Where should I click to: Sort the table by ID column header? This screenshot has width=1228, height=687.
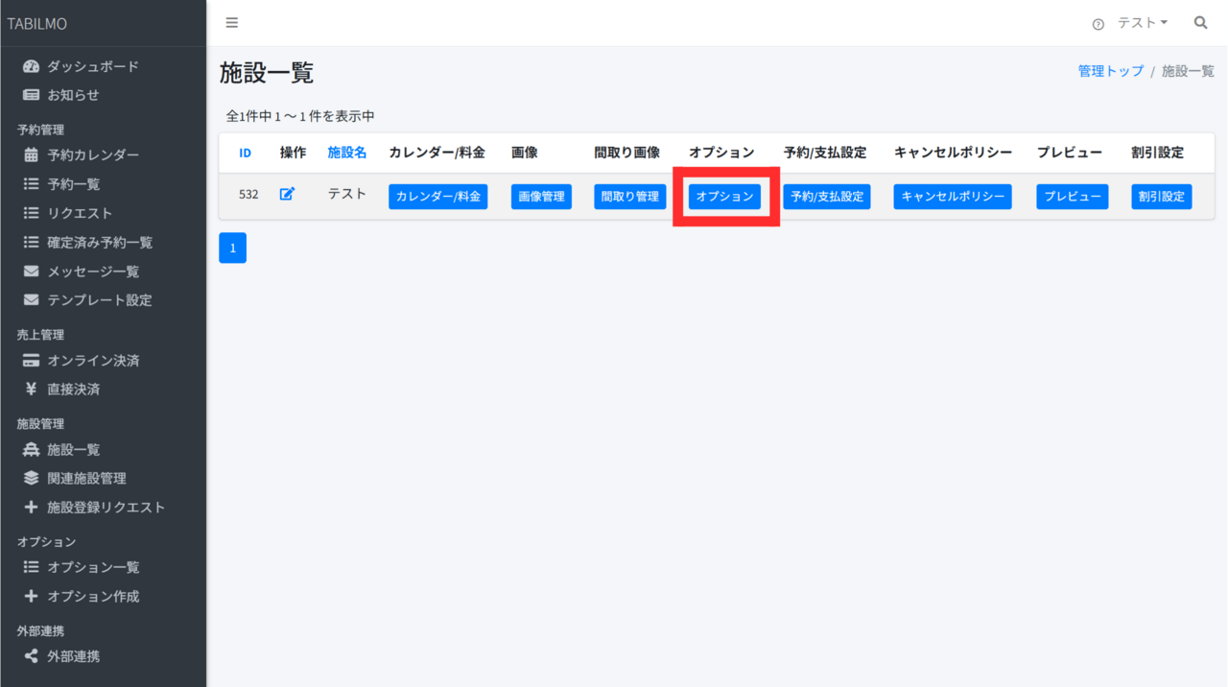245,153
